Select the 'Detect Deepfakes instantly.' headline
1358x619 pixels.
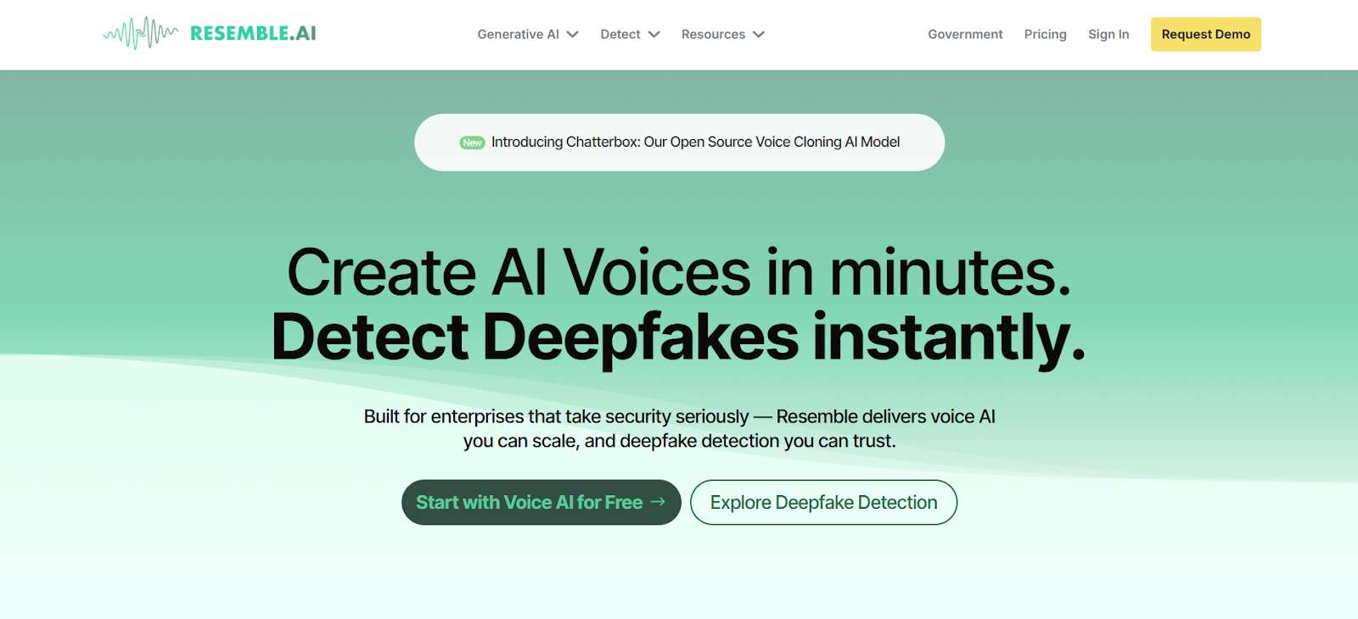tap(679, 337)
